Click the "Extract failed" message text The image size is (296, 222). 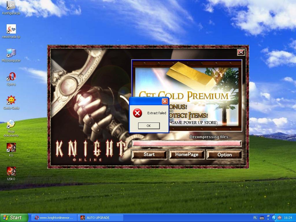tap(157, 113)
